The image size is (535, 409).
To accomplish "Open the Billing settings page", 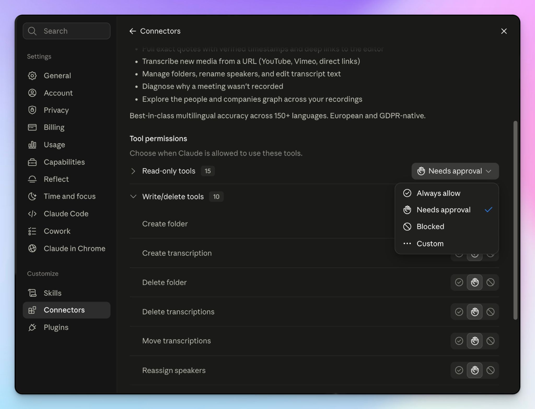I will coord(67,127).
